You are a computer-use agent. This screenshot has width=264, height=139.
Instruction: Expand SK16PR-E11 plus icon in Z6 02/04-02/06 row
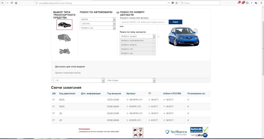point(127,114)
